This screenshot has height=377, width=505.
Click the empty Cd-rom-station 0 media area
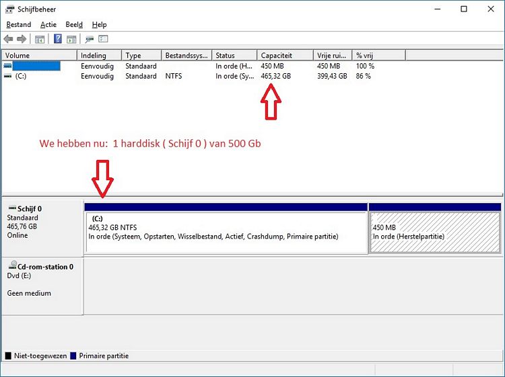pos(293,286)
